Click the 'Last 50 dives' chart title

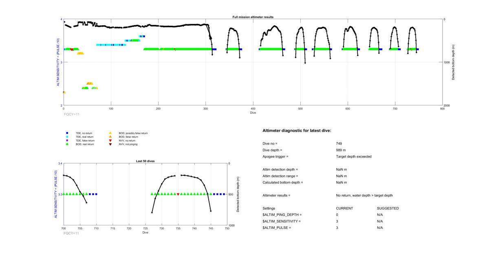click(145, 161)
